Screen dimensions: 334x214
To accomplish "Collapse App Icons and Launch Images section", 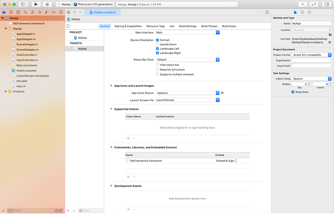I will pos(111,86).
